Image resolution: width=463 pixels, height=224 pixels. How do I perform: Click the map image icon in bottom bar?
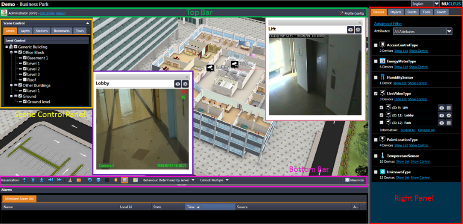[135, 180]
